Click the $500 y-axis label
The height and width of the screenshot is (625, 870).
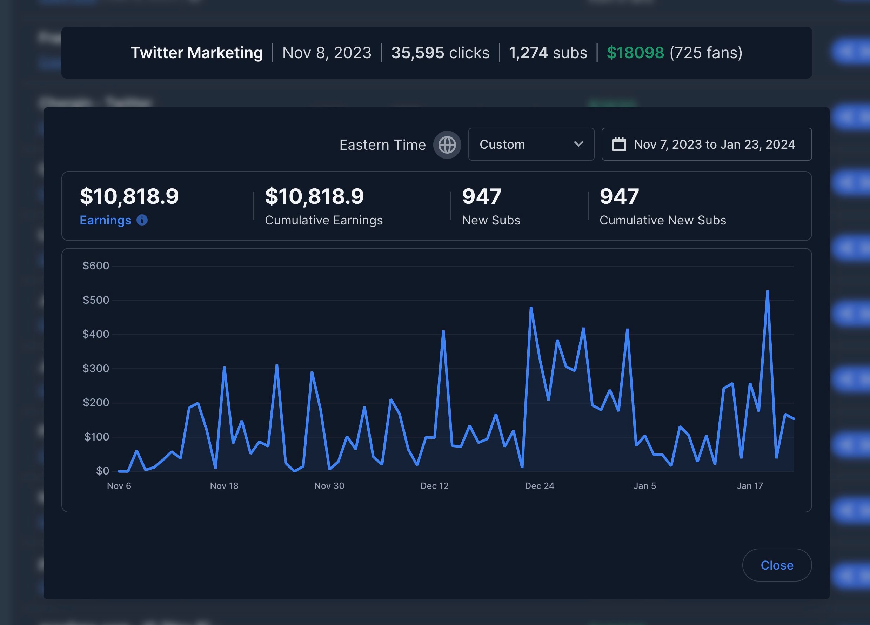click(x=96, y=300)
